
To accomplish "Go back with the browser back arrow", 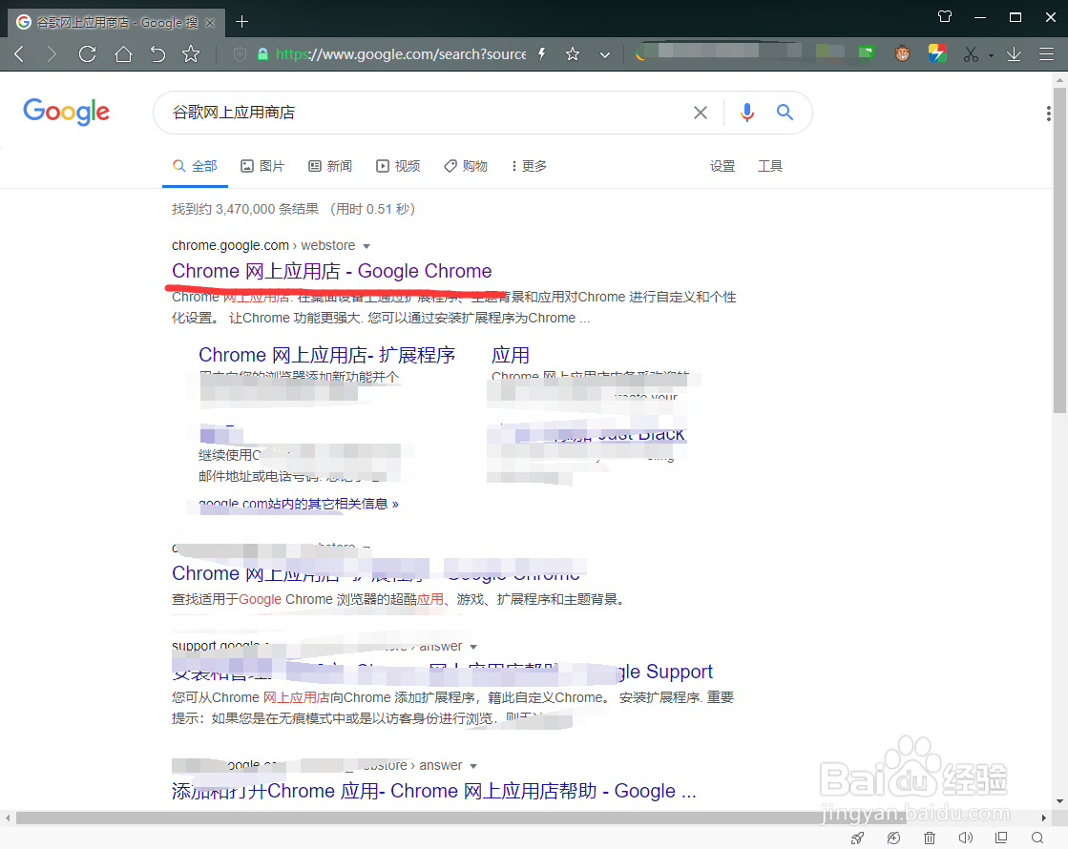I will tap(19, 53).
